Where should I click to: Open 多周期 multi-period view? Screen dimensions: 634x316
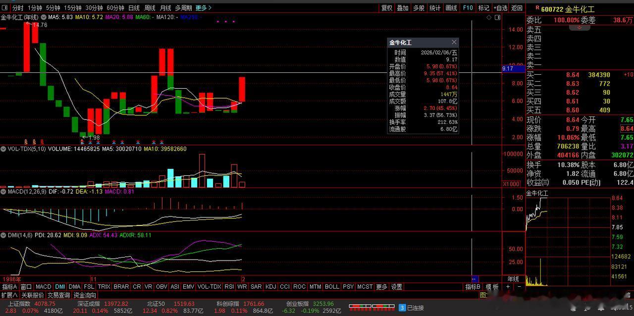click(x=183, y=8)
